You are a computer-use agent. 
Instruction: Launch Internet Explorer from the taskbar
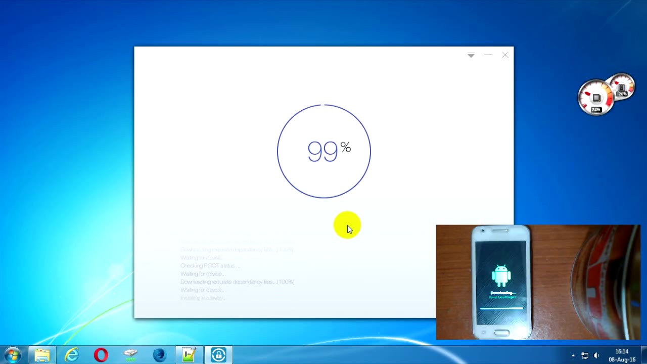pyautogui.click(x=71, y=355)
